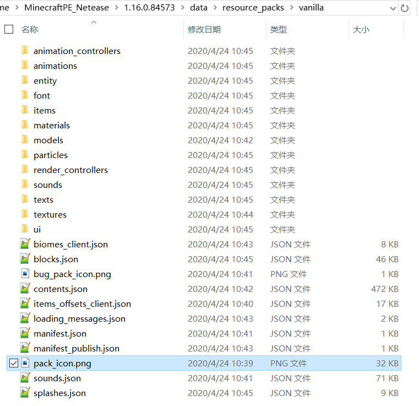
Task: Select the file name manifest.json
Action: click(60, 333)
